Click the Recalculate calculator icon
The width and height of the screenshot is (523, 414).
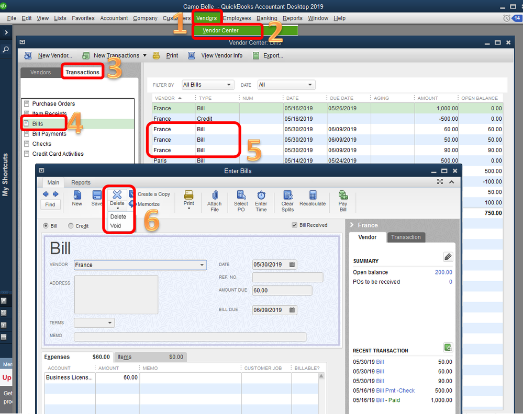[313, 195]
